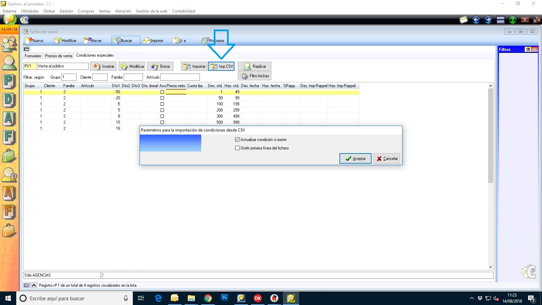This screenshot has width=542, height=305.
Task: Click the Windows Start button
Action: tap(8, 298)
